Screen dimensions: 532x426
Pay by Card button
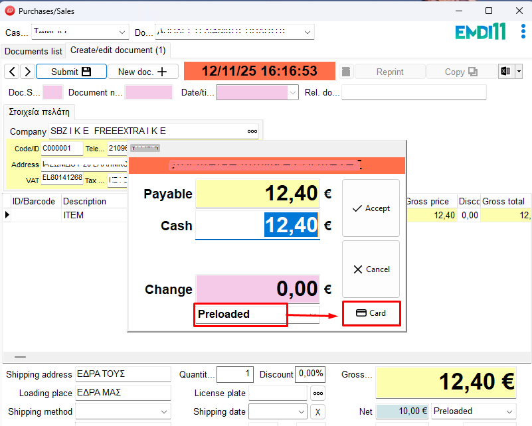[371, 313]
